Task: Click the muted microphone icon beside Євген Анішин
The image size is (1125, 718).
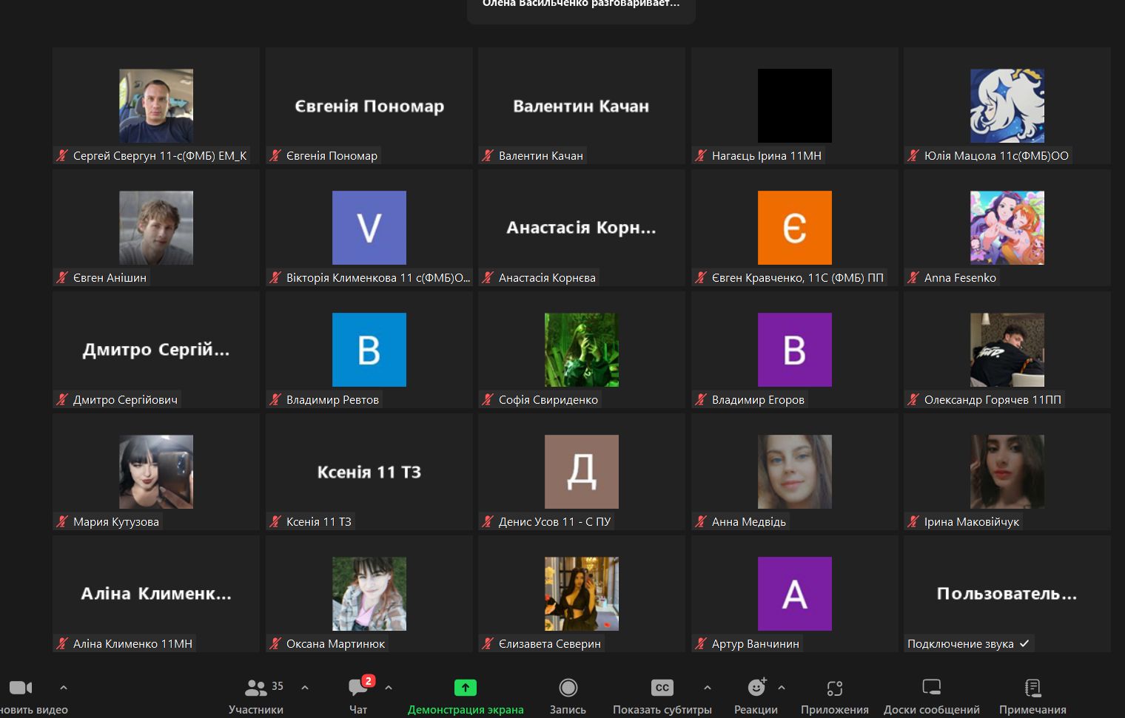Action: (x=62, y=278)
